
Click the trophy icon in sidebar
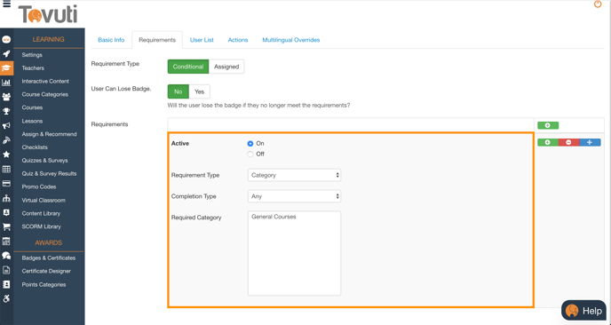6,111
